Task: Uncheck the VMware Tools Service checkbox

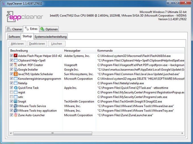Action: 11,106
